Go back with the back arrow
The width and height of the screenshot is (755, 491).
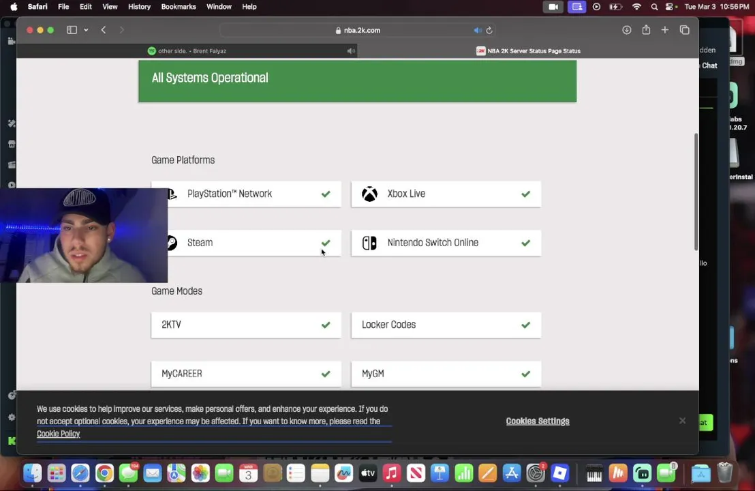pos(104,30)
